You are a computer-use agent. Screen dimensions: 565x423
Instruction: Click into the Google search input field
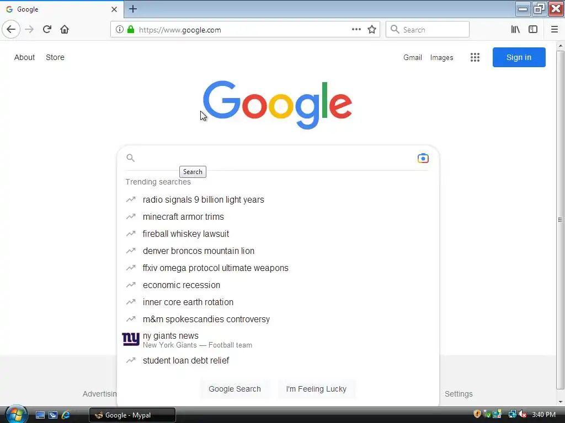click(276, 158)
